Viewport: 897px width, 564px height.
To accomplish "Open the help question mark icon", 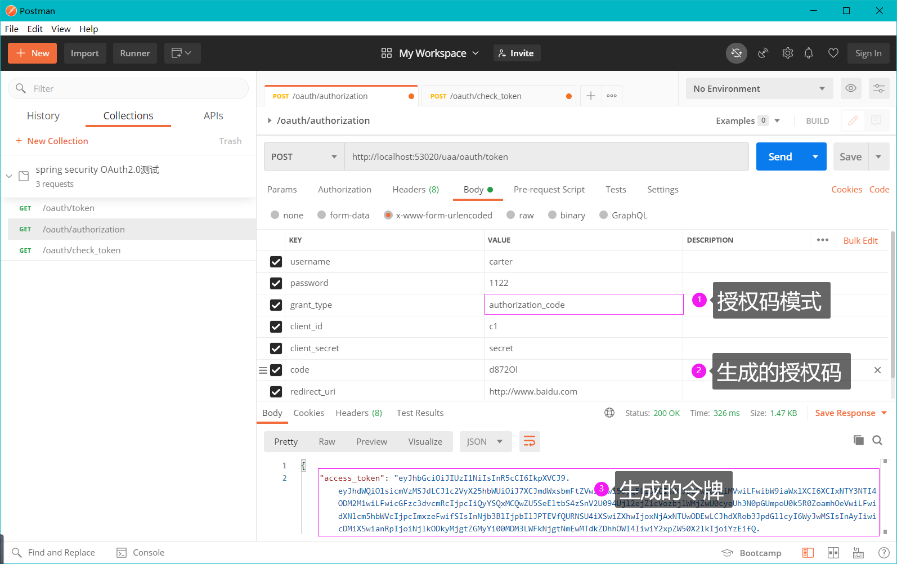I will pyautogui.click(x=884, y=553).
